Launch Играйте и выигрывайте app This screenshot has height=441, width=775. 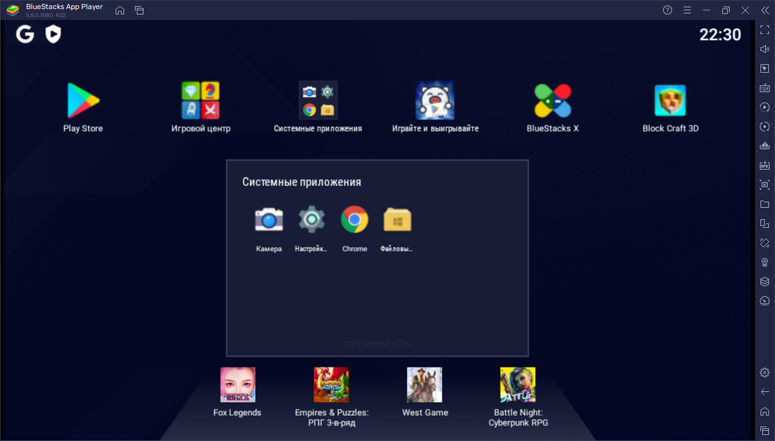click(x=435, y=101)
